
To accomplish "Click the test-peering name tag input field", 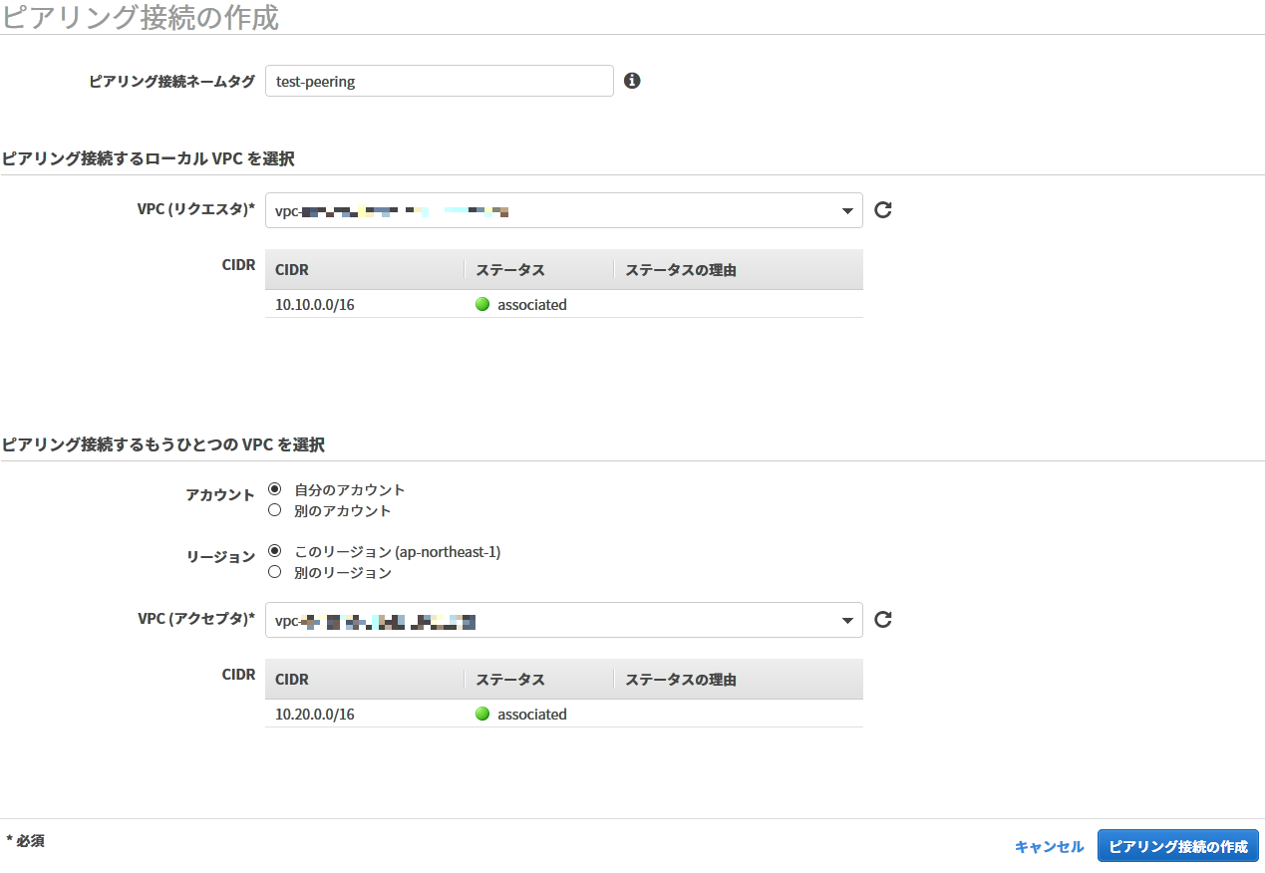I will (439, 80).
